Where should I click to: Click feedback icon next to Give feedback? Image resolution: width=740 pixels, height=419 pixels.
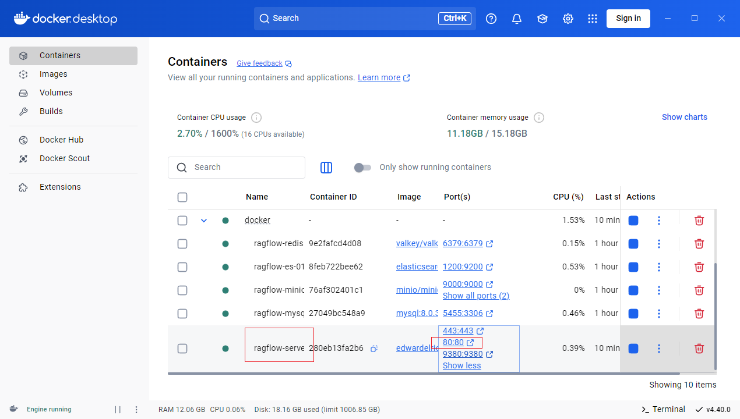[288, 63]
